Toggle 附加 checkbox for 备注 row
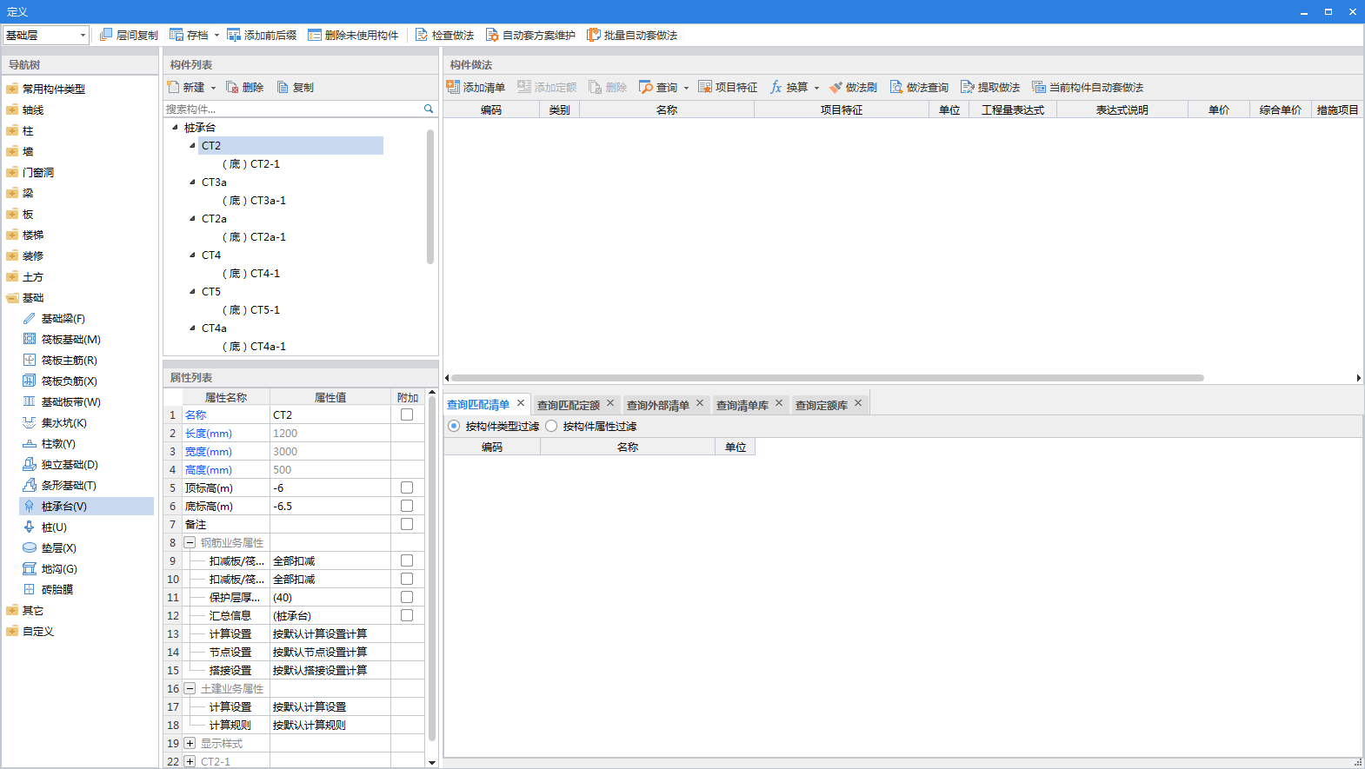Viewport: 1365px width, 769px height. tap(407, 524)
